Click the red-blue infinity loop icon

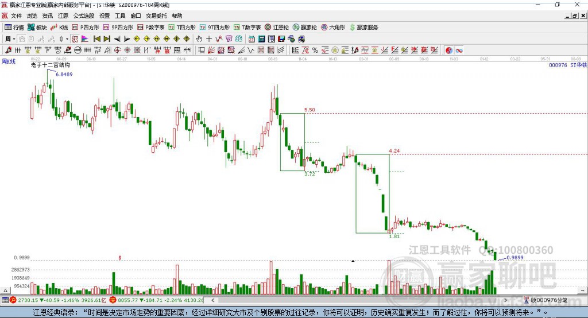click(459, 51)
